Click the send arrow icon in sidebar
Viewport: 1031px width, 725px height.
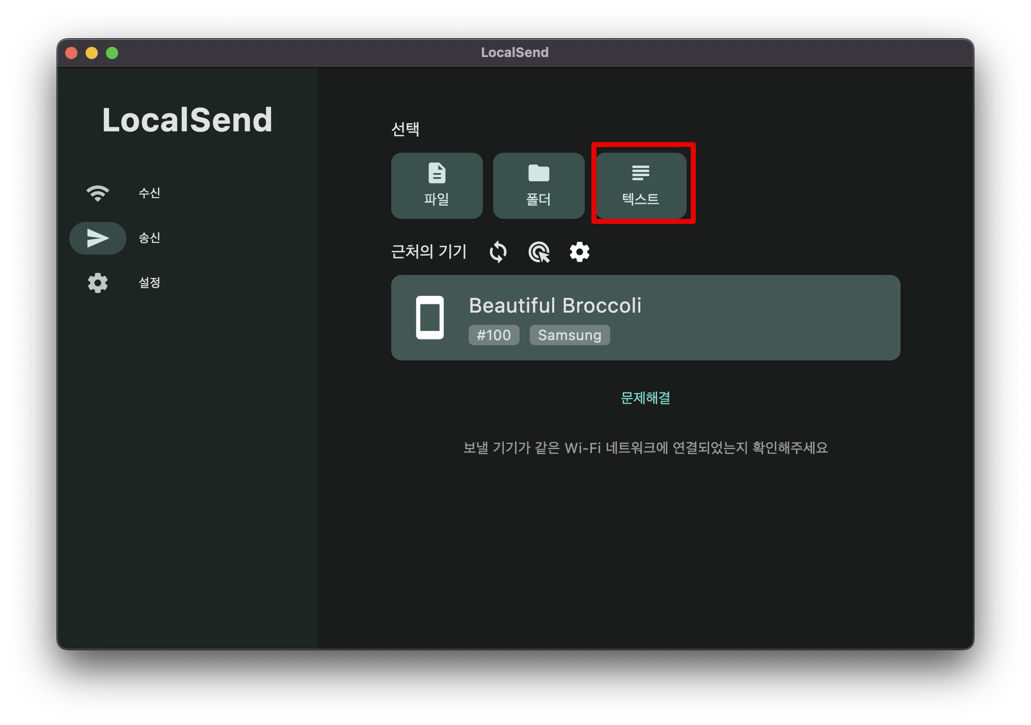[x=97, y=238]
